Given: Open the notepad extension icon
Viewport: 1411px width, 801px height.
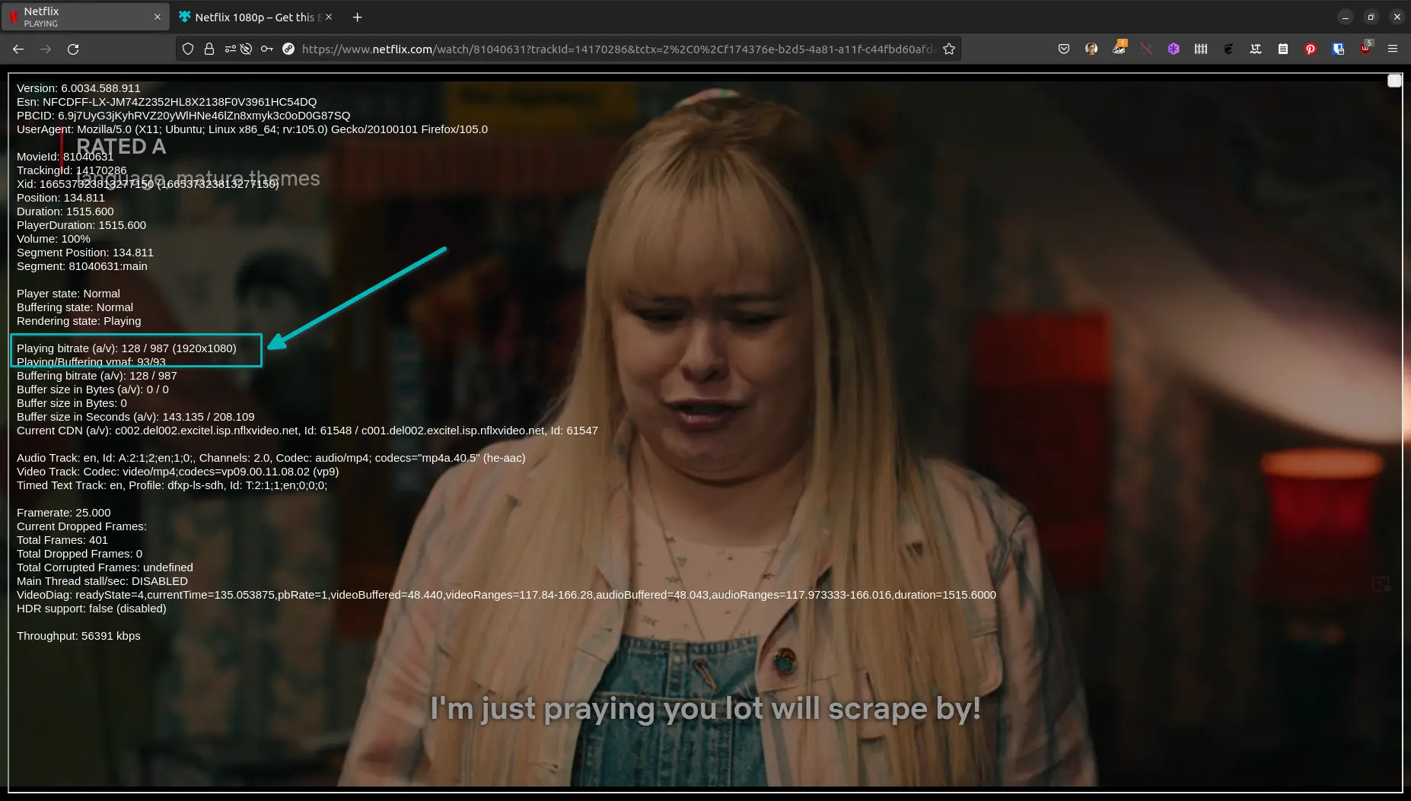Looking at the screenshot, I should (1283, 49).
